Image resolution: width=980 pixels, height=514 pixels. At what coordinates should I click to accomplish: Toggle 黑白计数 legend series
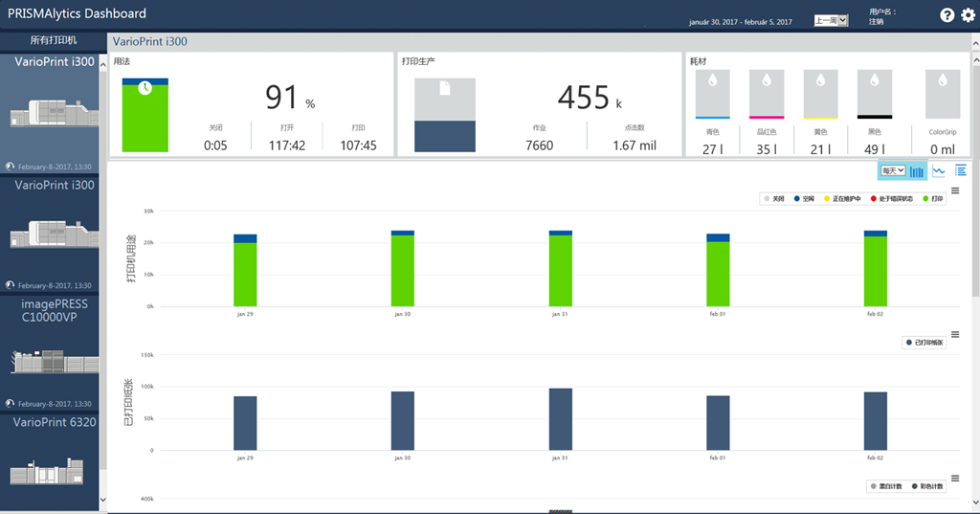pos(885,486)
